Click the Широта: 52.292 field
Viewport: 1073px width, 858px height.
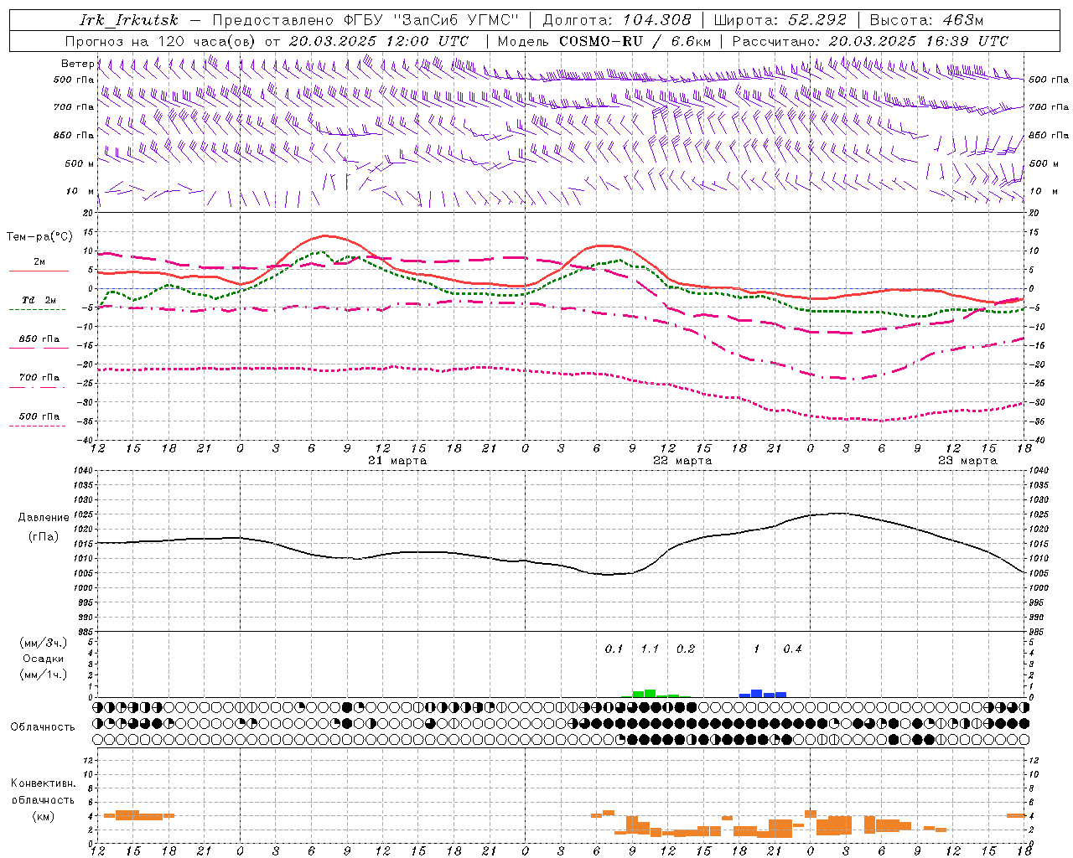[x=780, y=20]
